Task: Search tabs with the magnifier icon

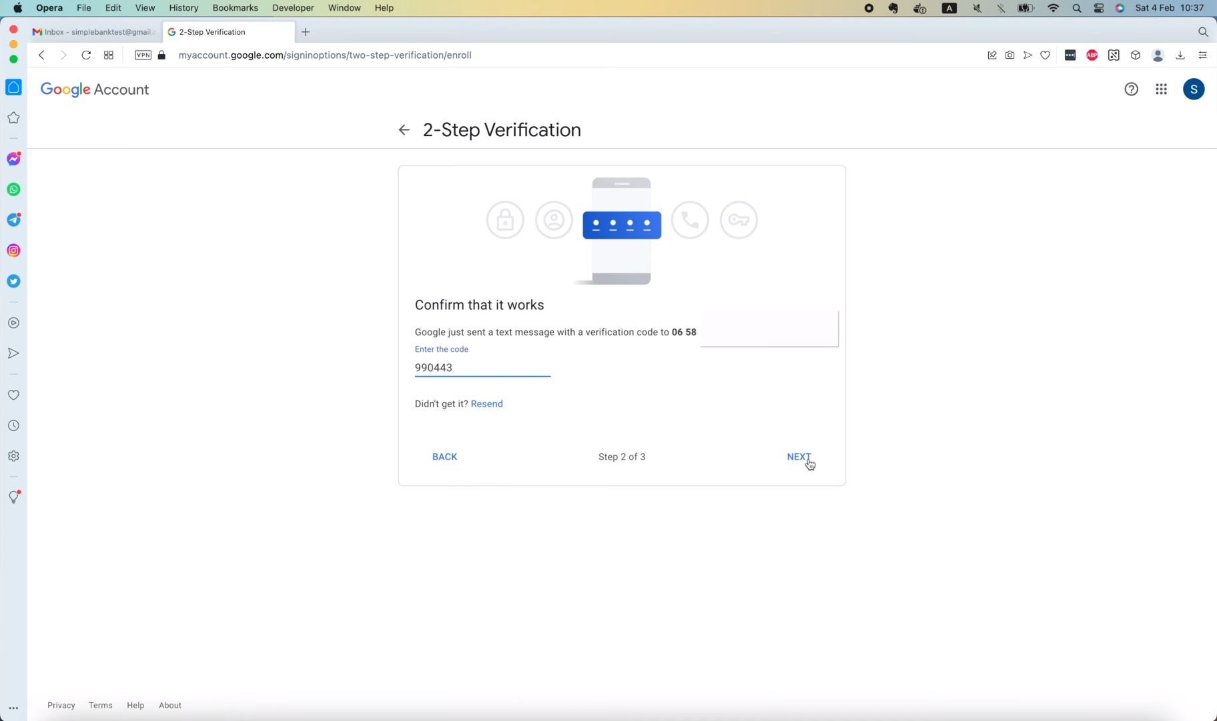Action: pyautogui.click(x=1203, y=32)
